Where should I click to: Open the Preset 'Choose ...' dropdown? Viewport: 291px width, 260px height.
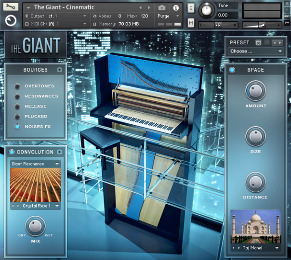[256, 51]
